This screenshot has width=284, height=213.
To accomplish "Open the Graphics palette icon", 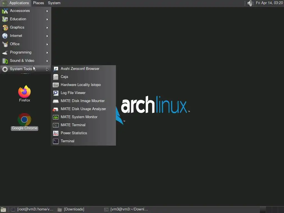I will pos(5,27).
